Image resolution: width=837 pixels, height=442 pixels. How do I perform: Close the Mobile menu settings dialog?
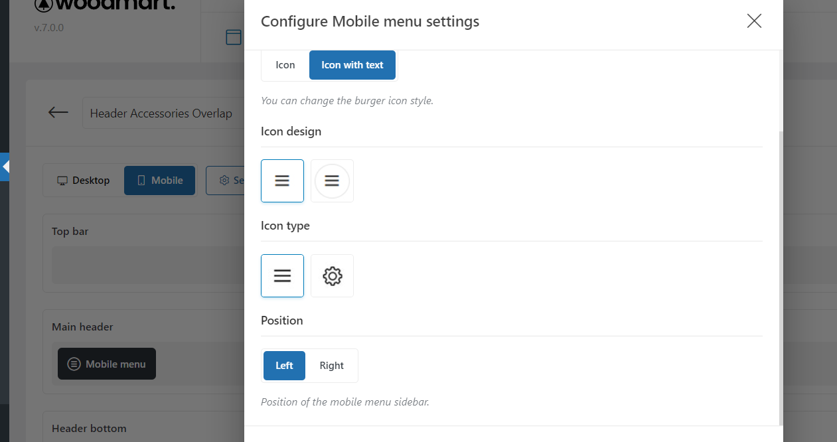(x=754, y=21)
